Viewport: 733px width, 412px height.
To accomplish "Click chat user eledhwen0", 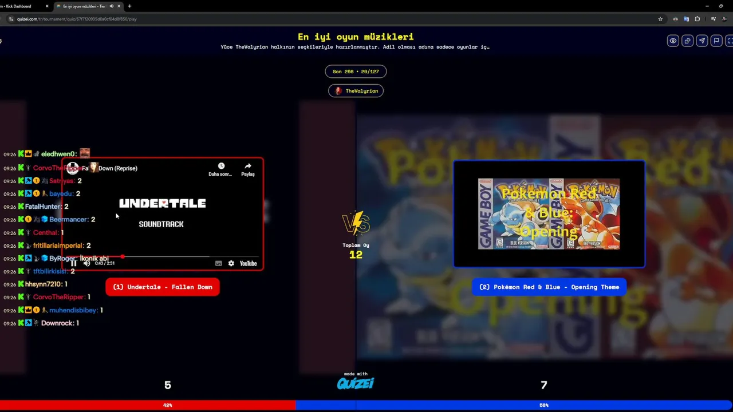I will point(58,154).
